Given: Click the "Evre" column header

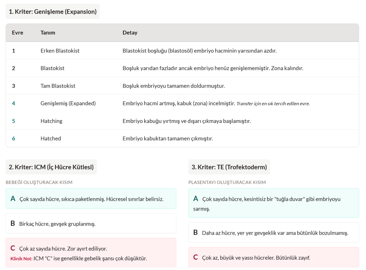Looking at the screenshot, I should point(18,32).
